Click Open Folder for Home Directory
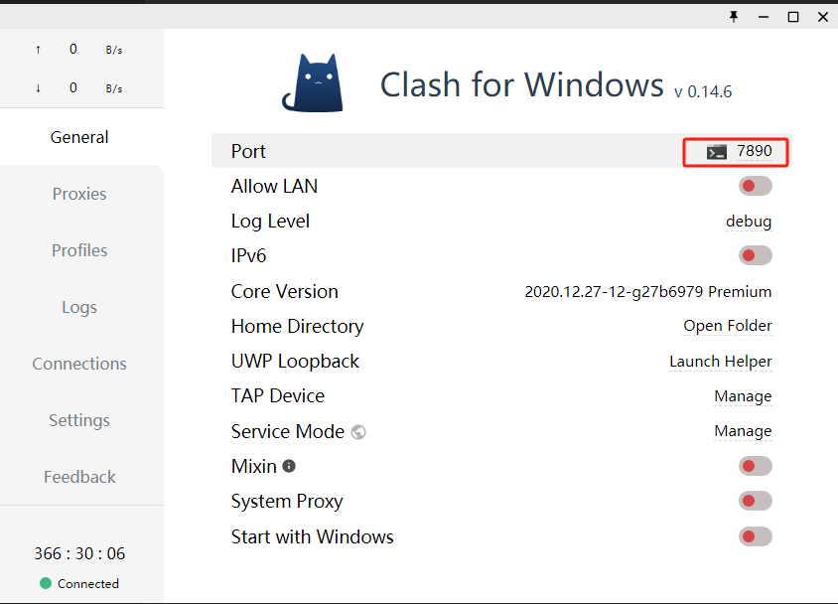The height and width of the screenshot is (604, 838). pyautogui.click(x=728, y=326)
